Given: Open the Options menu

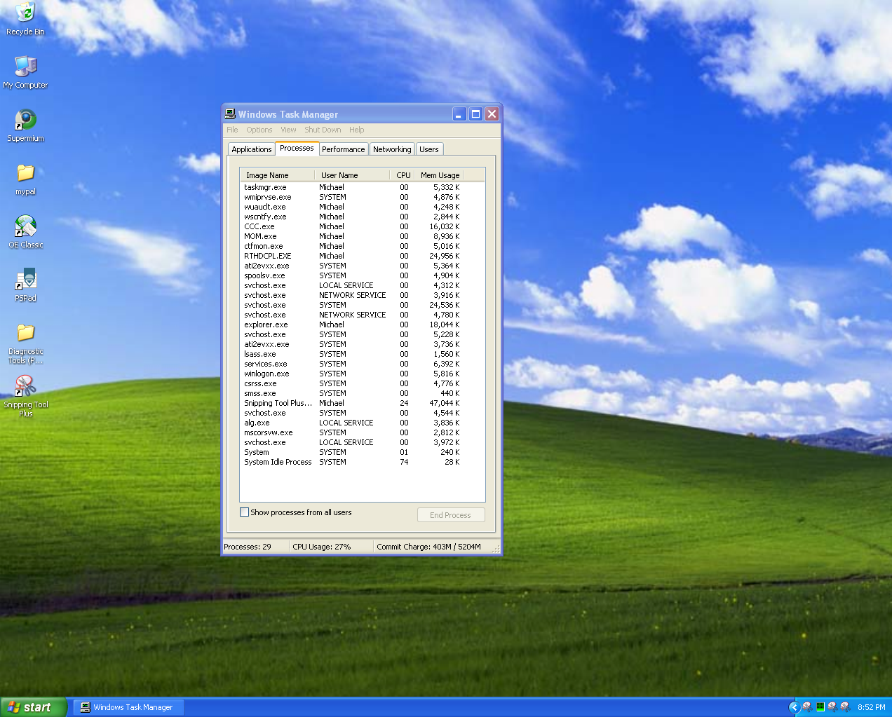Looking at the screenshot, I should (x=259, y=130).
